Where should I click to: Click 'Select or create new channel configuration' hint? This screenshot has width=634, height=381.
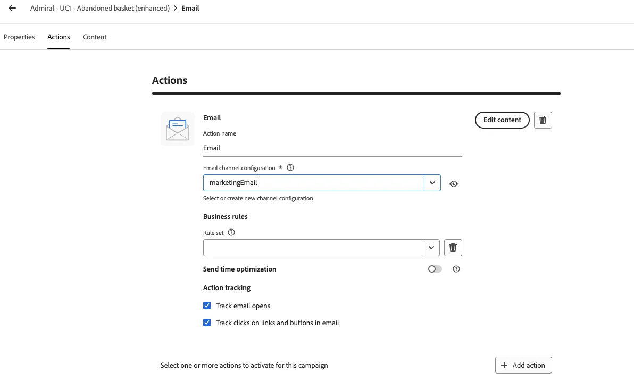258,198
